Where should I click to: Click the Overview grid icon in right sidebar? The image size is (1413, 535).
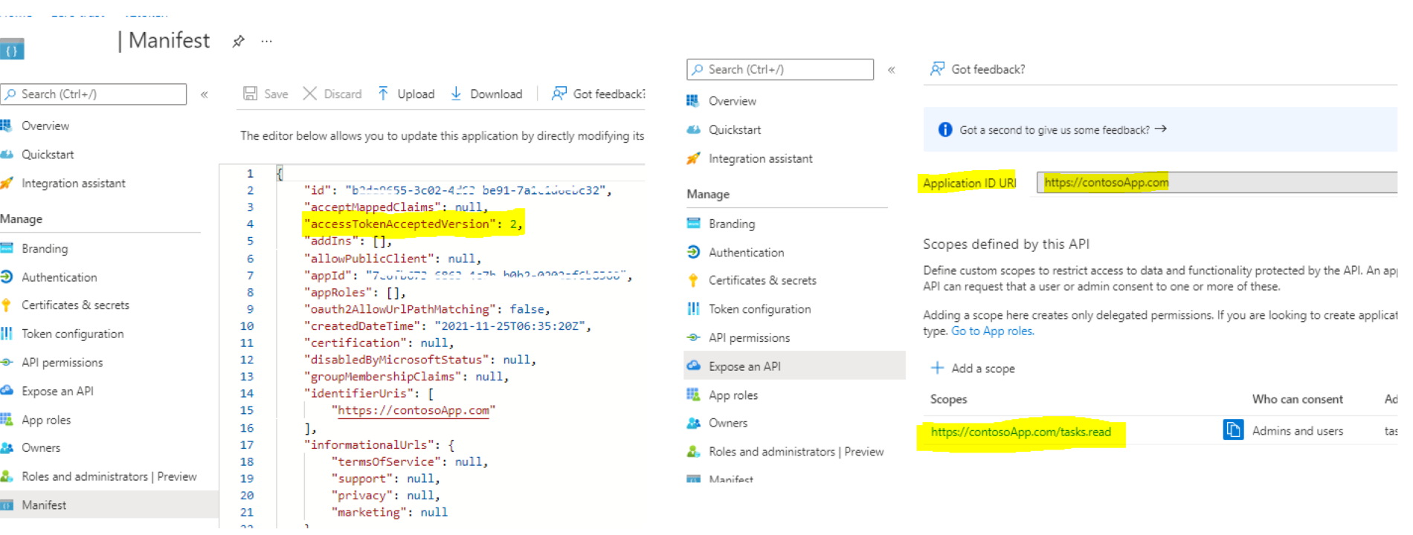click(693, 101)
